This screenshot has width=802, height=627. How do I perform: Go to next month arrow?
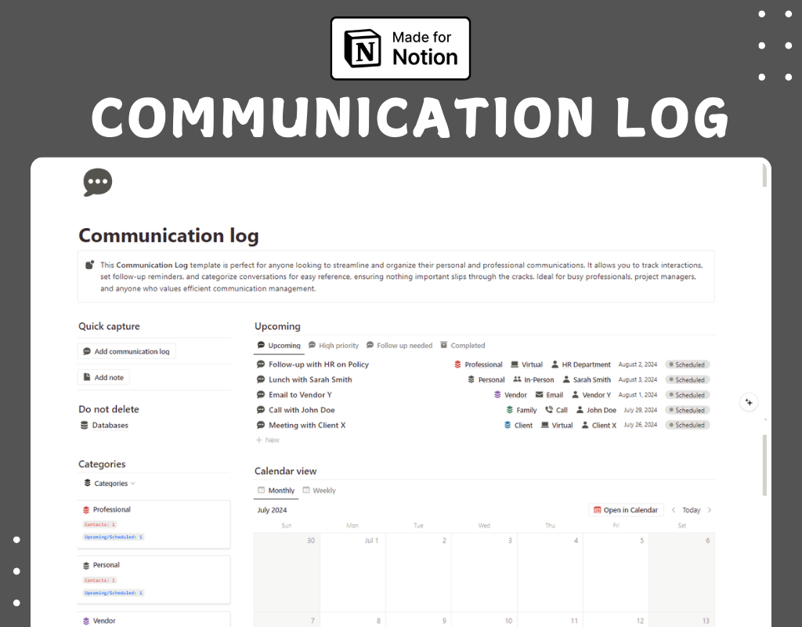(710, 509)
